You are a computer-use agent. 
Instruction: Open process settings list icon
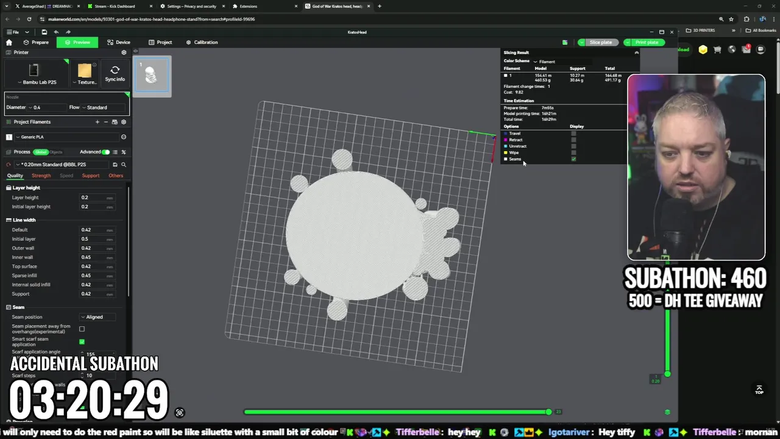pos(115,152)
